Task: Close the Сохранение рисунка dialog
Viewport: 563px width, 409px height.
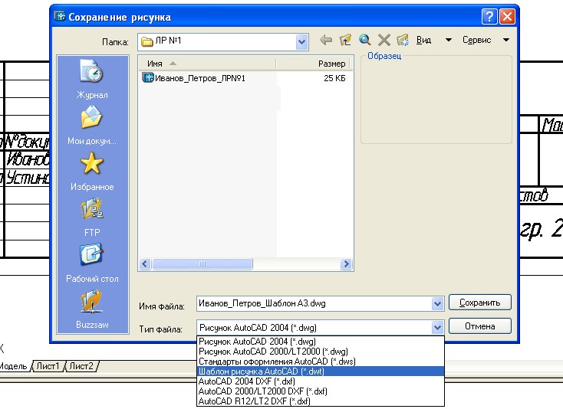Action: [x=507, y=17]
